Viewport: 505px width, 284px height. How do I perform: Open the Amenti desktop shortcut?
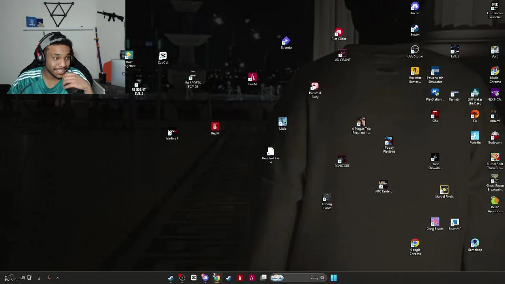(x=495, y=117)
